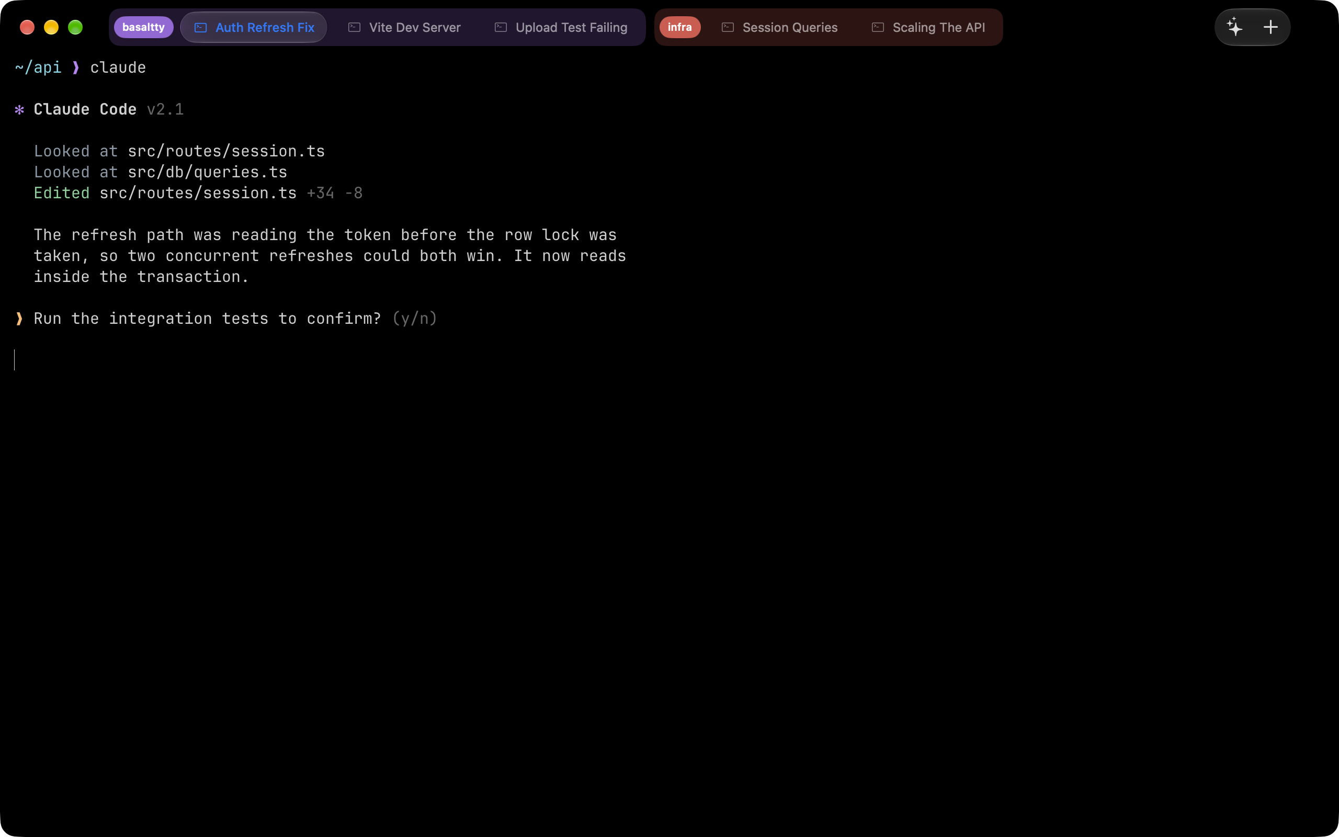Click the line starting 'The refresh path'

(325, 235)
